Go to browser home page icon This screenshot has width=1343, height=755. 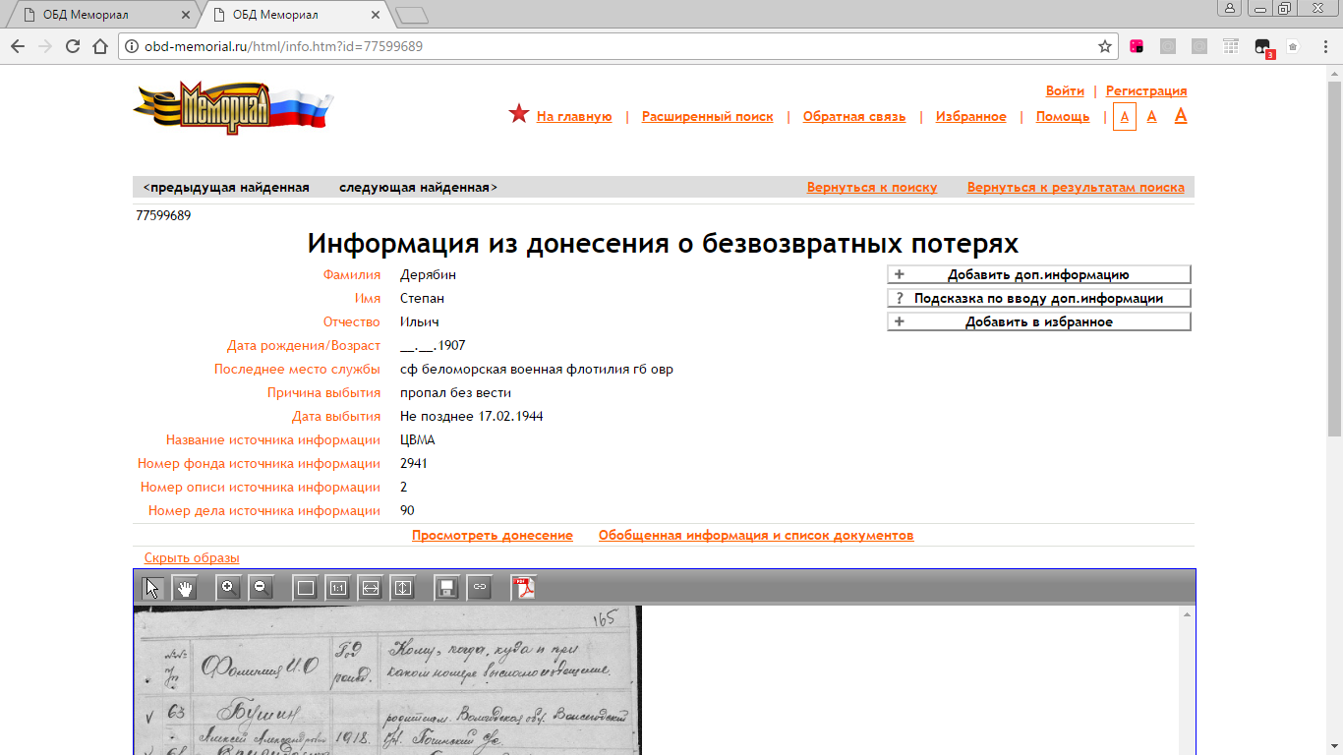click(99, 46)
